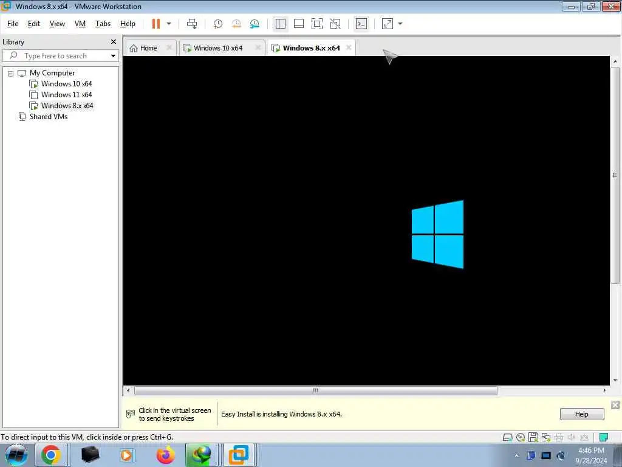Open the stretch display options dropdown
Screen dimensions: 622x467
(400, 24)
